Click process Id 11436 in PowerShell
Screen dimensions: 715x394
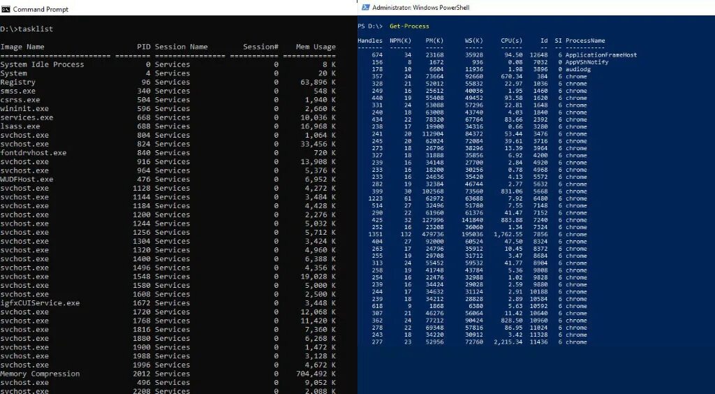coord(538,342)
